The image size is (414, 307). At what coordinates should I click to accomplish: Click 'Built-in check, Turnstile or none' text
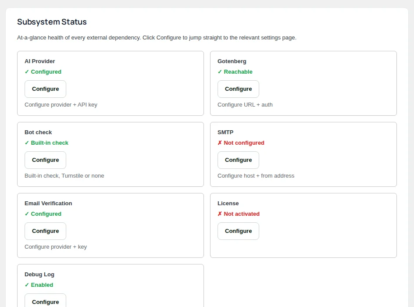coord(64,176)
